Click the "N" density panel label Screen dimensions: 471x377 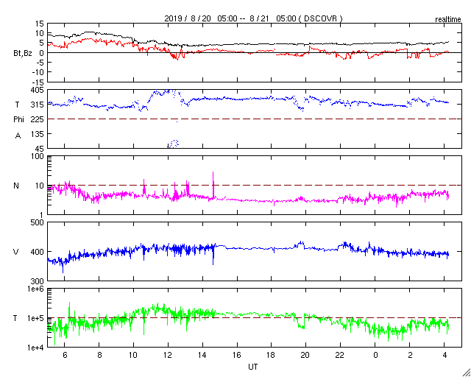[x=16, y=186]
